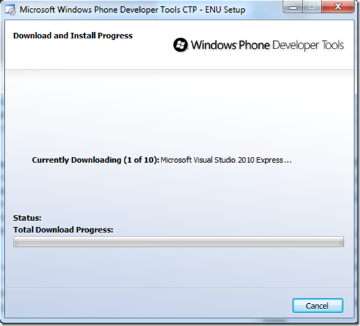Screen dimensions: 360x326
Task: Click the Windows Phone logo icon
Action: click(180, 45)
